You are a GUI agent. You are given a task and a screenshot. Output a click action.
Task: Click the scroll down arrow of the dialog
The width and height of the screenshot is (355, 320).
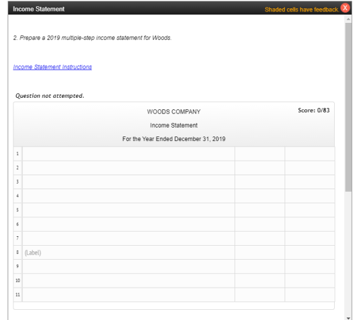pyautogui.click(x=348, y=318)
